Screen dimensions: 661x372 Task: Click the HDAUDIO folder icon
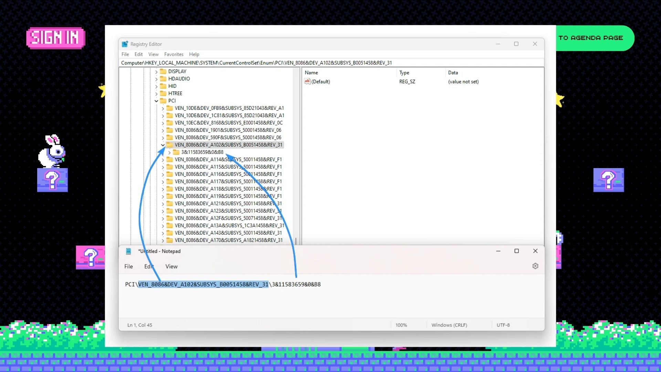click(163, 79)
